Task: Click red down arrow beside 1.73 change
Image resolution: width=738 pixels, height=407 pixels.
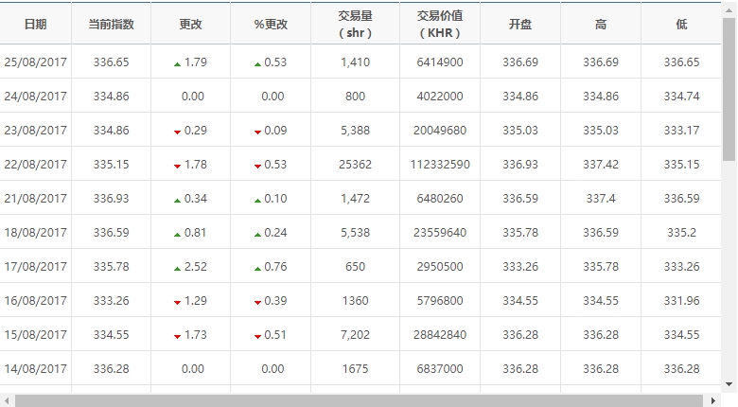Action: tap(177, 336)
